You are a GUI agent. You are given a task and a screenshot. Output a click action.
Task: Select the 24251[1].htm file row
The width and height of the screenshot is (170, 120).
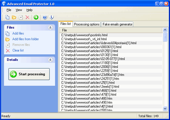[111, 79]
